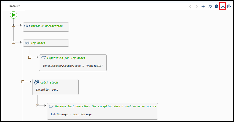Switch to the Default tab
The width and height of the screenshot is (234, 122).
point(14,6)
